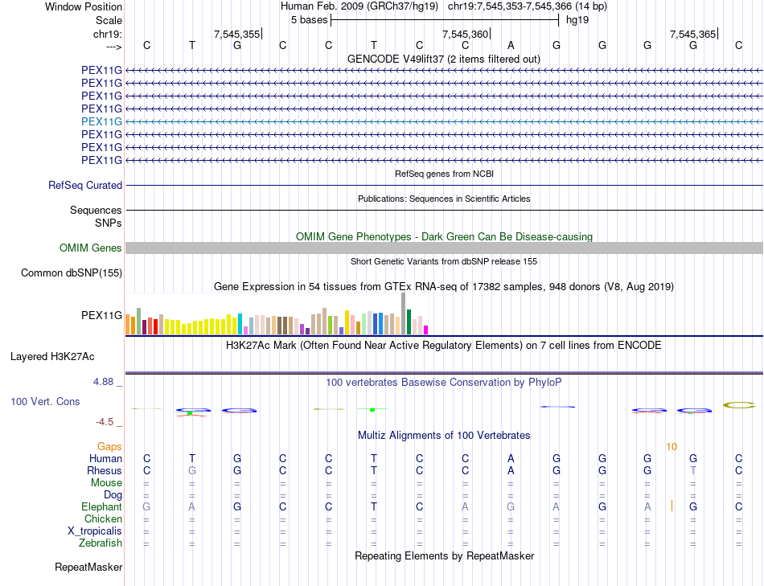Click the orange insertion bar in Elephant row

672,506
